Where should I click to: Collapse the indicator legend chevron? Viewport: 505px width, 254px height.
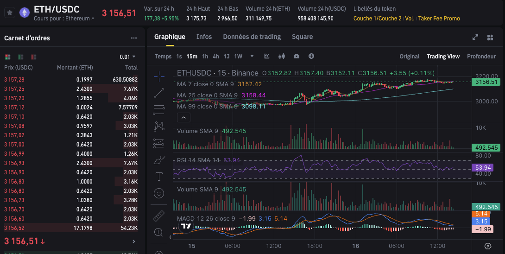pos(183,118)
